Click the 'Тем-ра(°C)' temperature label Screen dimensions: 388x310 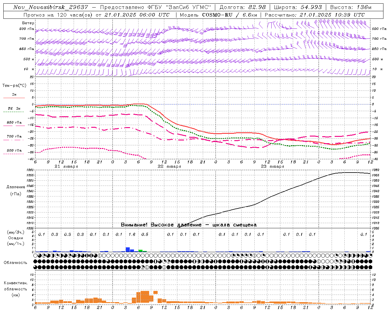[14, 86]
